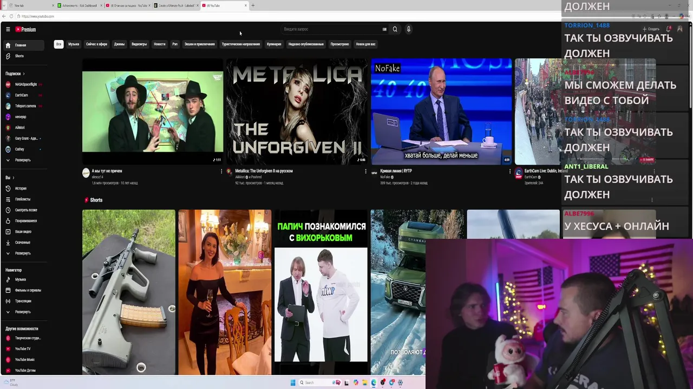Click browser back arrow button
The height and width of the screenshot is (389, 693).
(x=4, y=16)
